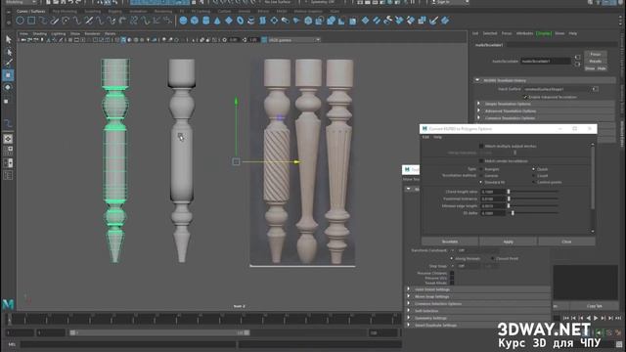Toggle Enable Advanced Tessellation checkbox
626x352 pixels.
pyautogui.click(x=525, y=97)
